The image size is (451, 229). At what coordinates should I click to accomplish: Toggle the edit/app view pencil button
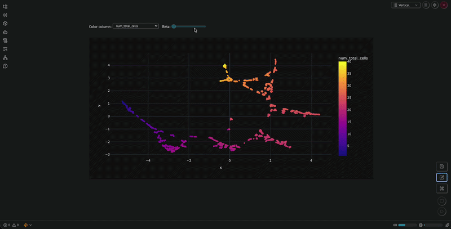(442, 177)
